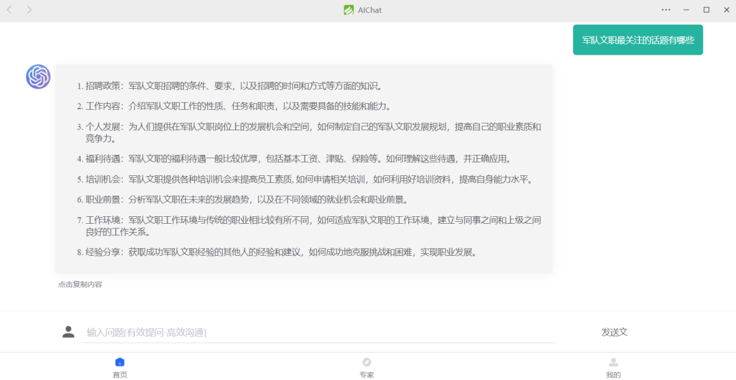Click item 4 福利待遇 text
The height and width of the screenshot is (380, 736).
[x=298, y=159]
